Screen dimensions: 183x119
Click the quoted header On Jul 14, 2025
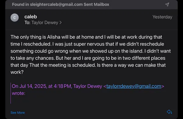[x=29, y=86]
